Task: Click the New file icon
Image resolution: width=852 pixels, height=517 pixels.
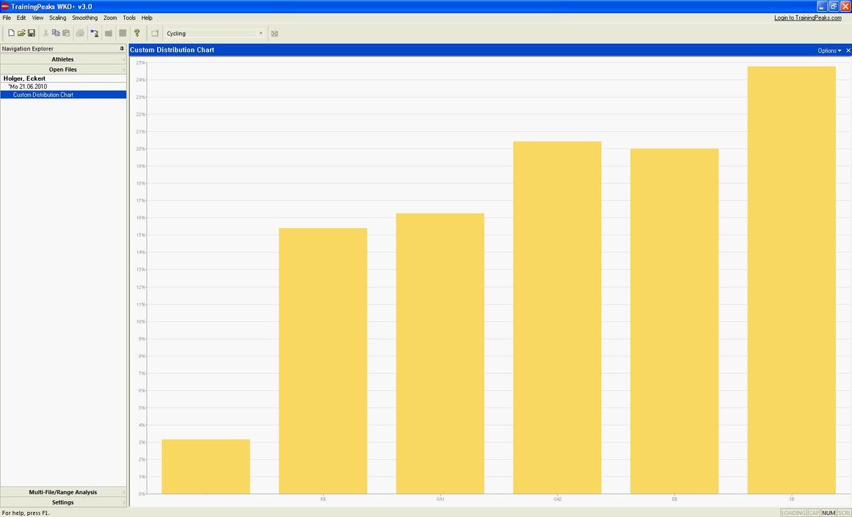Action: pos(11,33)
